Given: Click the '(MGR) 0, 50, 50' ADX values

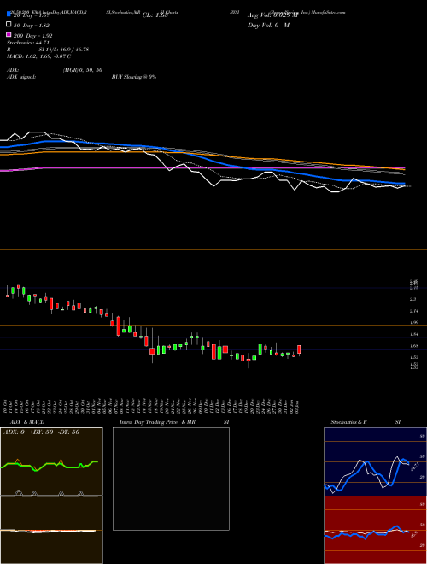Looking at the screenshot, I should [x=83, y=70].
